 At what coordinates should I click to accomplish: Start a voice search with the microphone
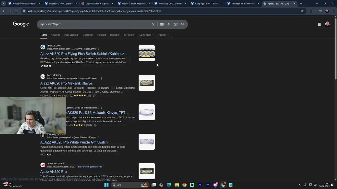(x=169, y=24)
